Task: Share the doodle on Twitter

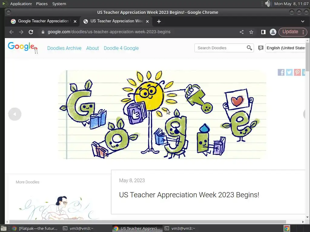Action: [x=289, y=72]
